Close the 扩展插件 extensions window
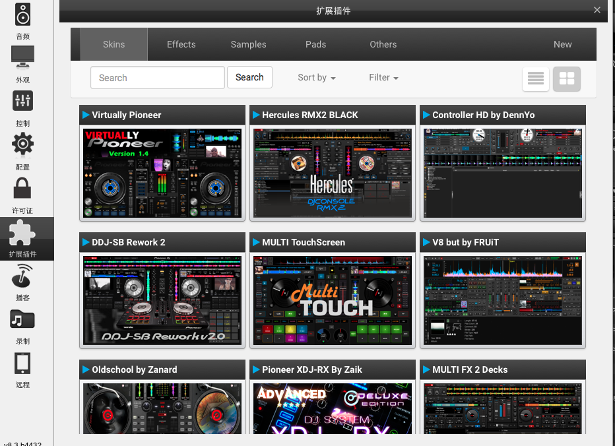Image resolution: width=615 pixels, height=446 pixels. point(597,10)
